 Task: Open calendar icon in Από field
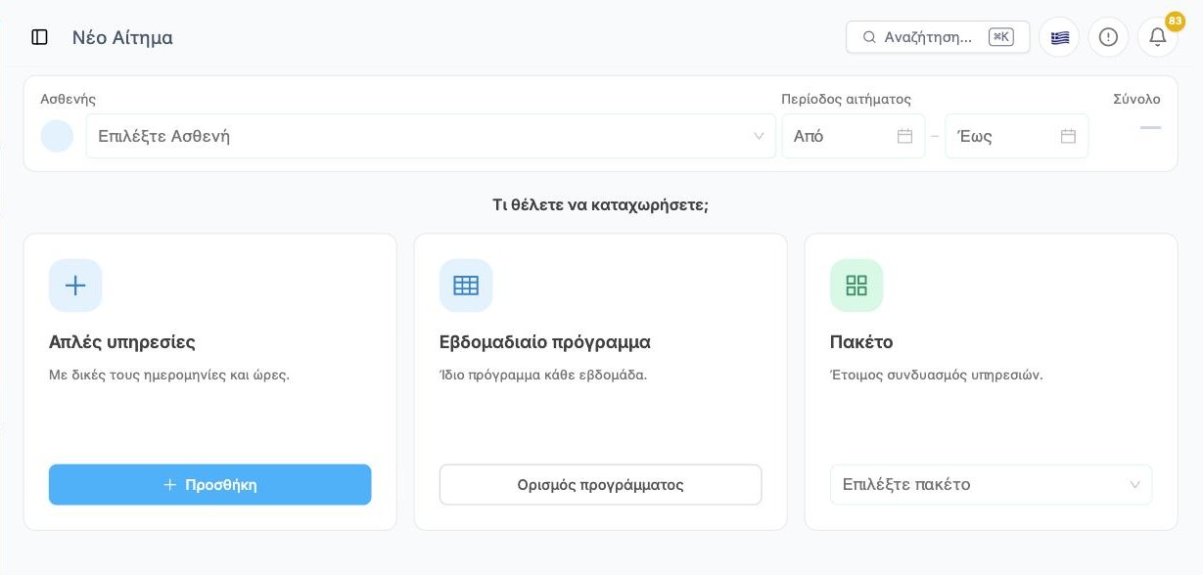[905, 136]
